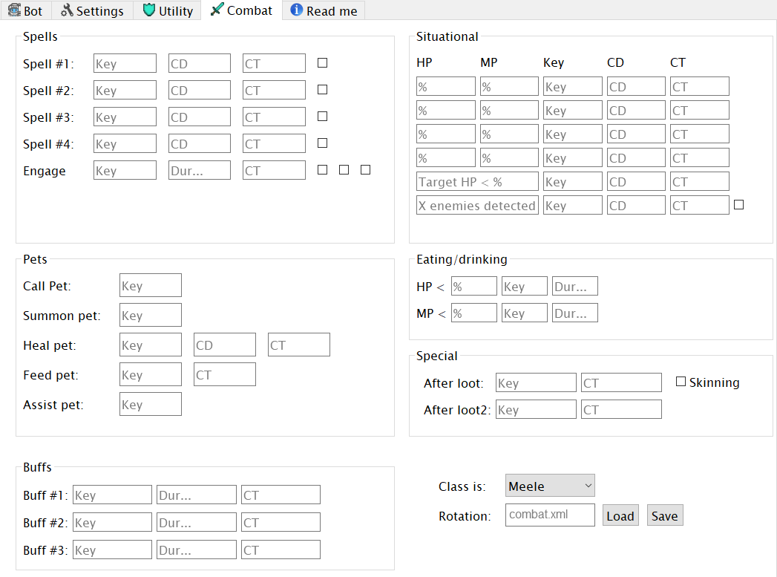Screen dimensions: 777x577
Task: Click the Spell #1 Key field
Action: 125,63
